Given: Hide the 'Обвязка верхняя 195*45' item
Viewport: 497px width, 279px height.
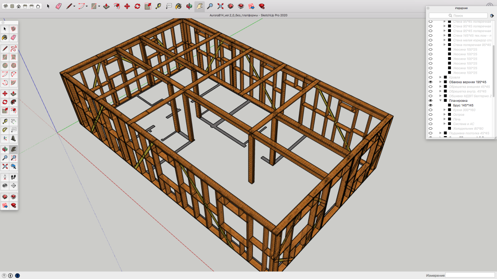Looking at the screenshot, I should 430,82.
